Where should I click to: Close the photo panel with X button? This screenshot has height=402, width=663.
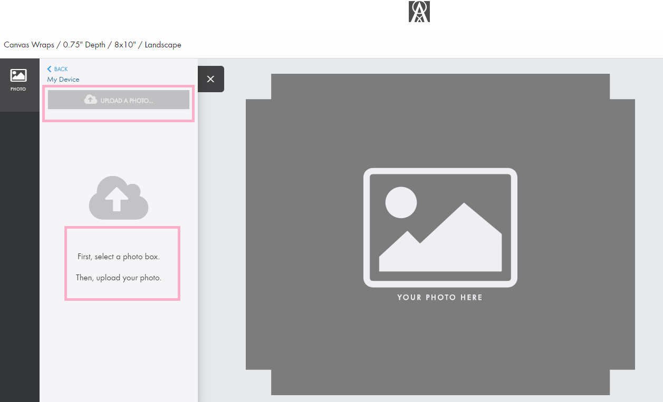click(210, 79)
